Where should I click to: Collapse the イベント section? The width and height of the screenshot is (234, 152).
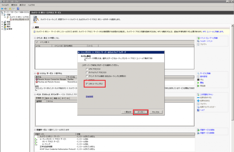35,38
